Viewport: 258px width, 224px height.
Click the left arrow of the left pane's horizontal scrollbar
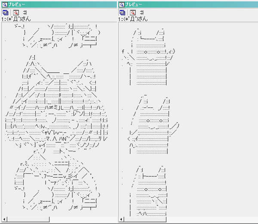[x=4, y=219]
